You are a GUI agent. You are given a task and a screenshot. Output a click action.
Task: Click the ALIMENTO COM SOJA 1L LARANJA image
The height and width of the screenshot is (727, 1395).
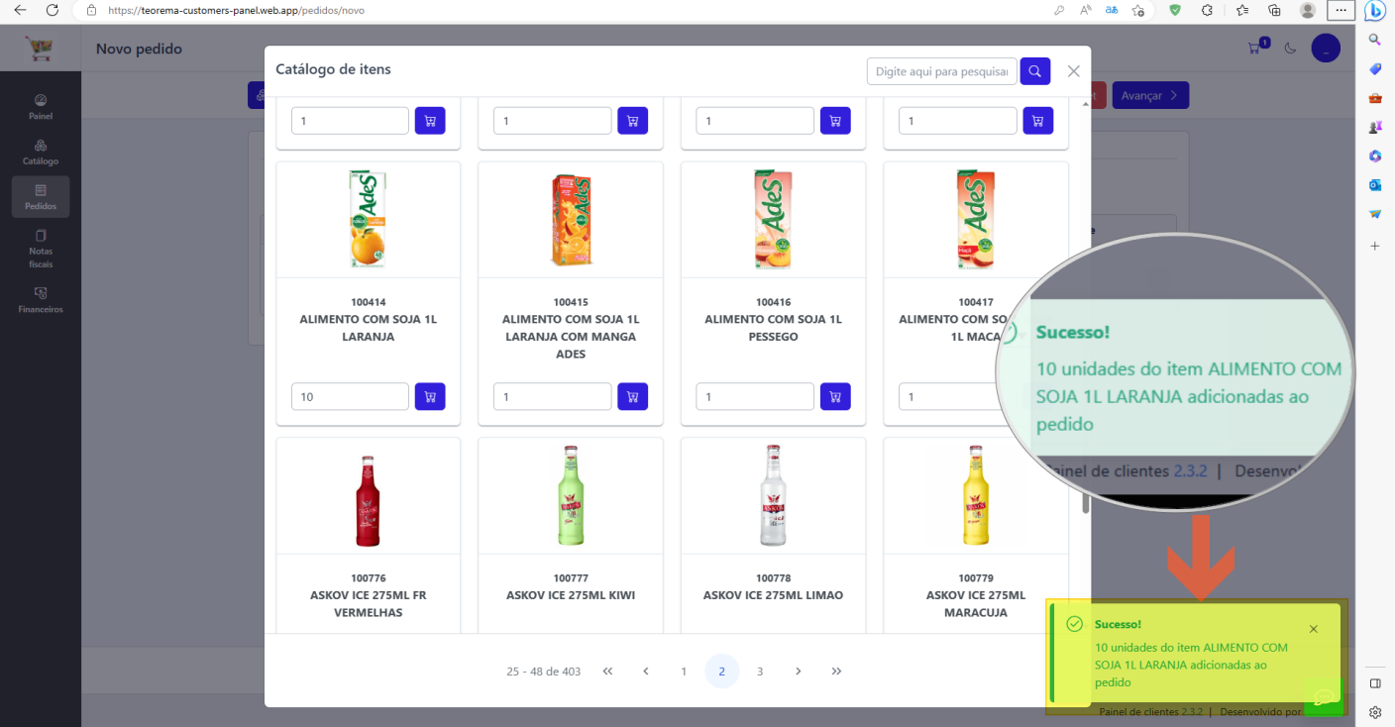(368, 219)
